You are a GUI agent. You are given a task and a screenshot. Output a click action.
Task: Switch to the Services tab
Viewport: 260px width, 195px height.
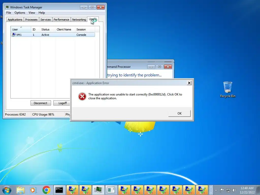(45, 20)
